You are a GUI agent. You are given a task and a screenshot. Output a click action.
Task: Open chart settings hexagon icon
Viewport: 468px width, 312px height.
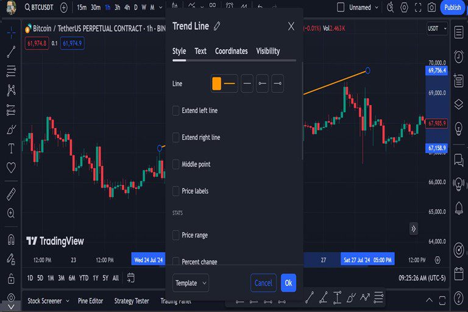(x=404, y=7)
